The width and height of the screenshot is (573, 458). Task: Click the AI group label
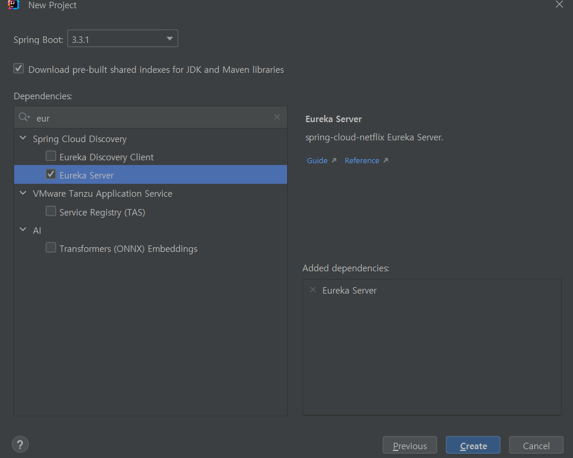tap(37, 230)
